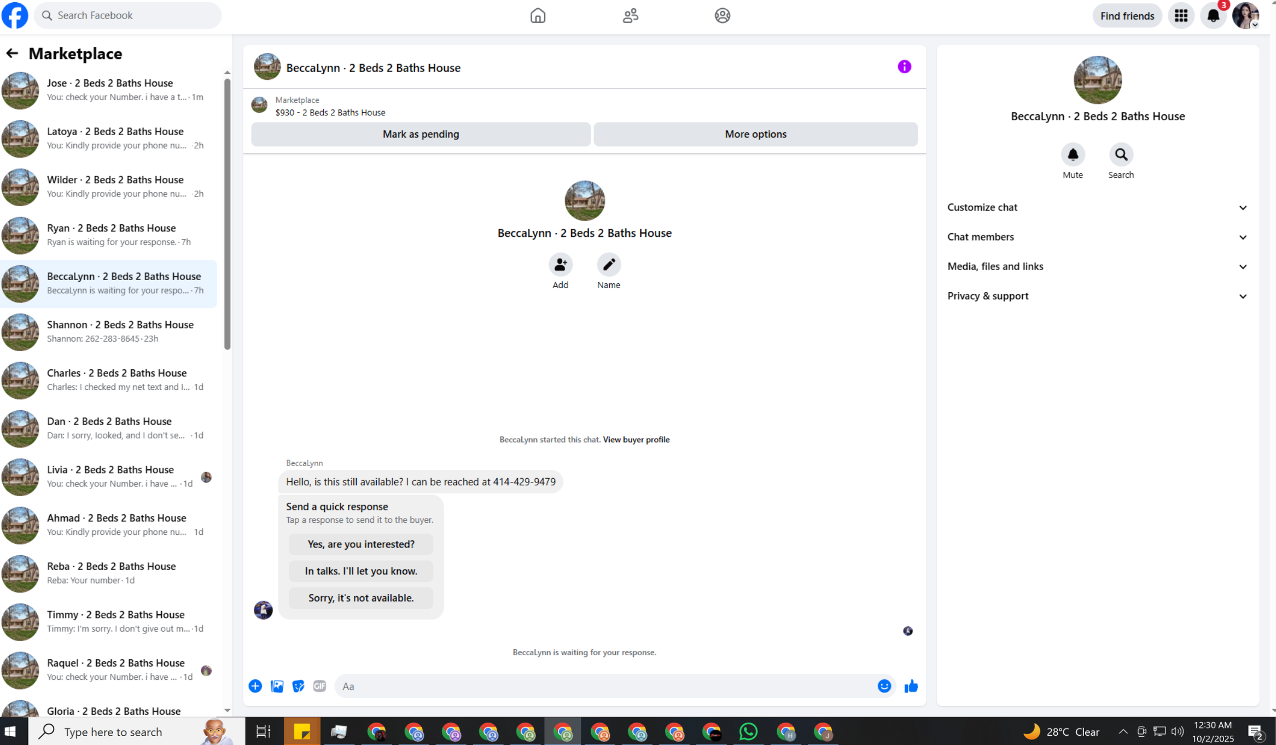Click View buyer profile link
This screenshot has height=745, width=1276.
636,439
